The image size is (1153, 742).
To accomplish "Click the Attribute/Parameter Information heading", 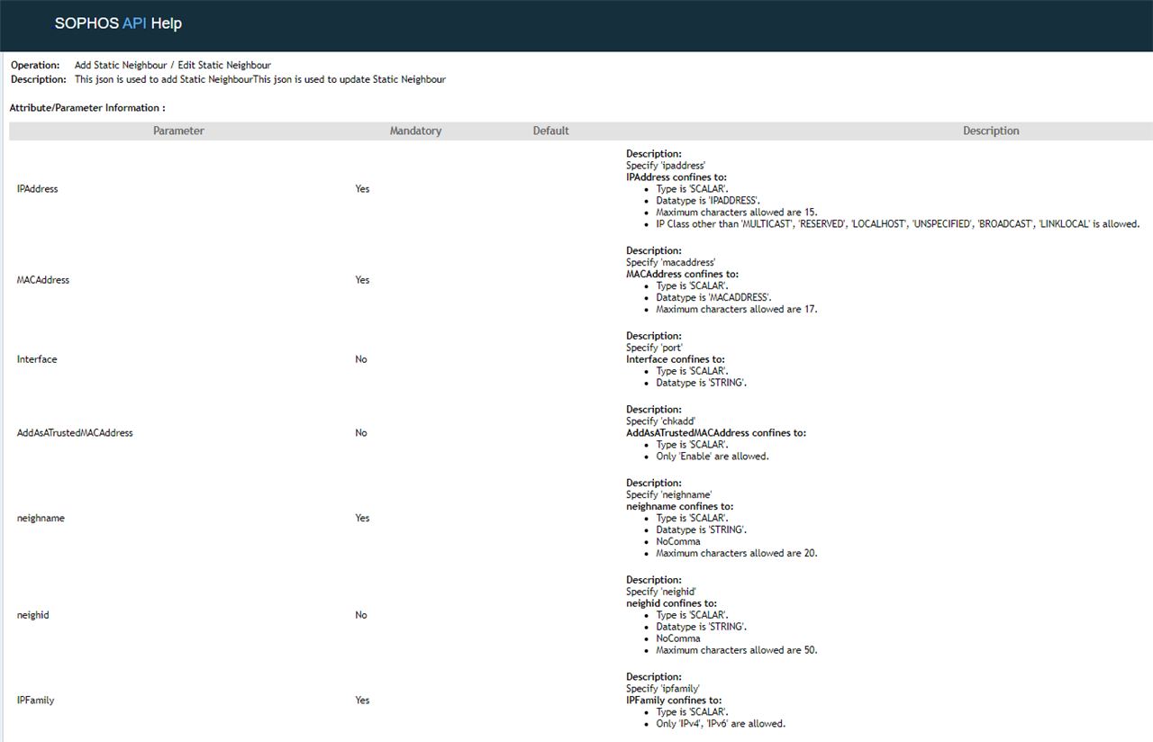I will [87, 108].
